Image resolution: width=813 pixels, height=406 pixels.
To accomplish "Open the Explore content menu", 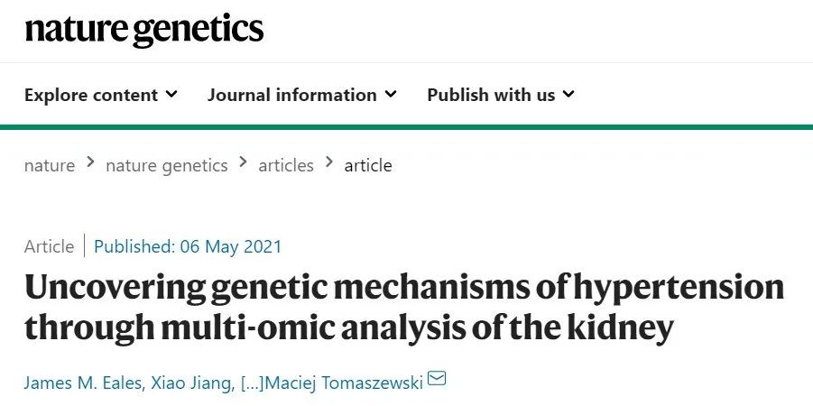I will point(101,95).
